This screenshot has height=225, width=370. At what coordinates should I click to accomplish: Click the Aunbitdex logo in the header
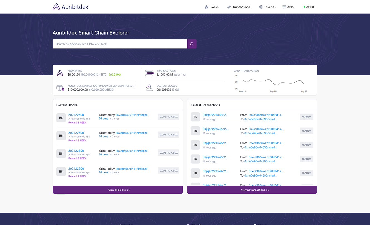click(70, 7)
